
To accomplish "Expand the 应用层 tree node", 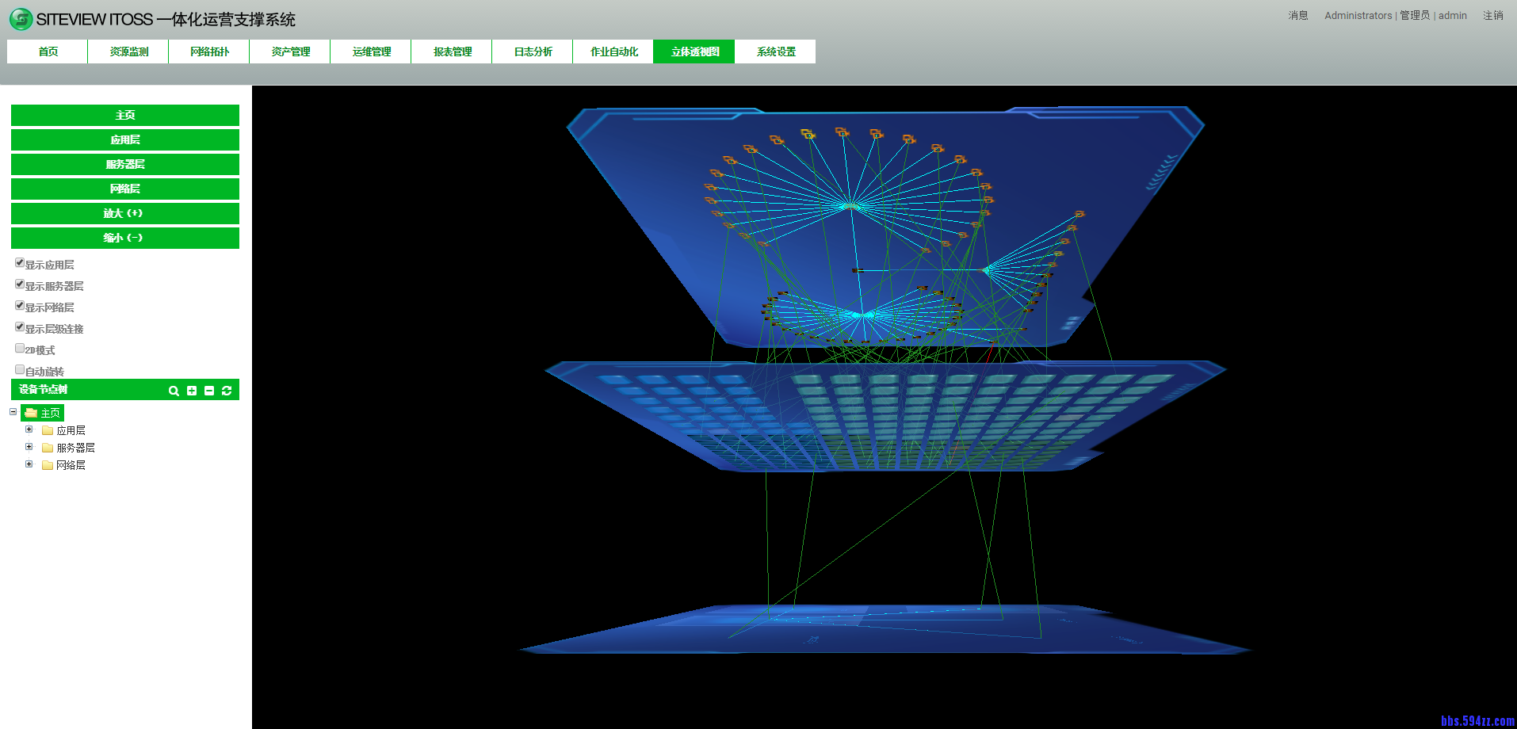I will [x=29, y=429].
